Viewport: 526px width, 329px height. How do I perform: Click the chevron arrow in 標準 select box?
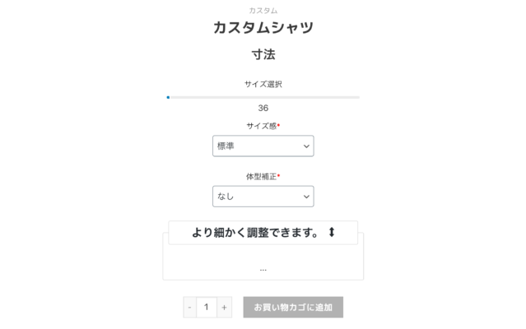(x=306, y=146)
